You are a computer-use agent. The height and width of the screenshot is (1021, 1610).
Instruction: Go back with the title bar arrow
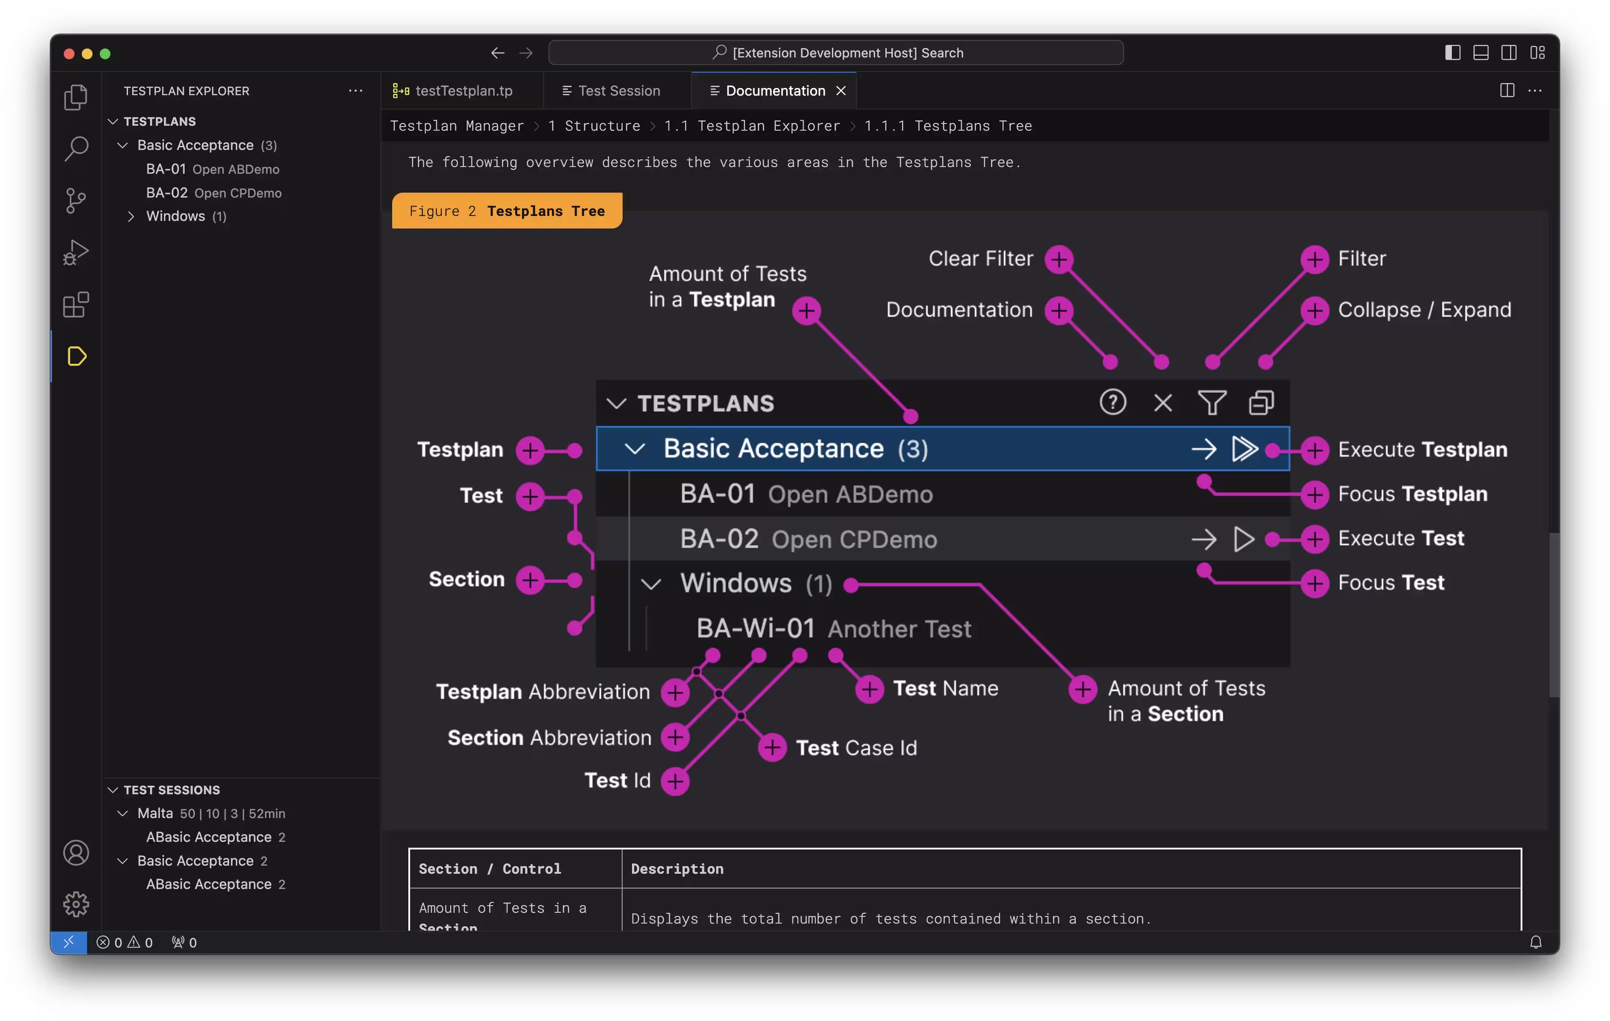pyautogui.click(x=497, y=53)
